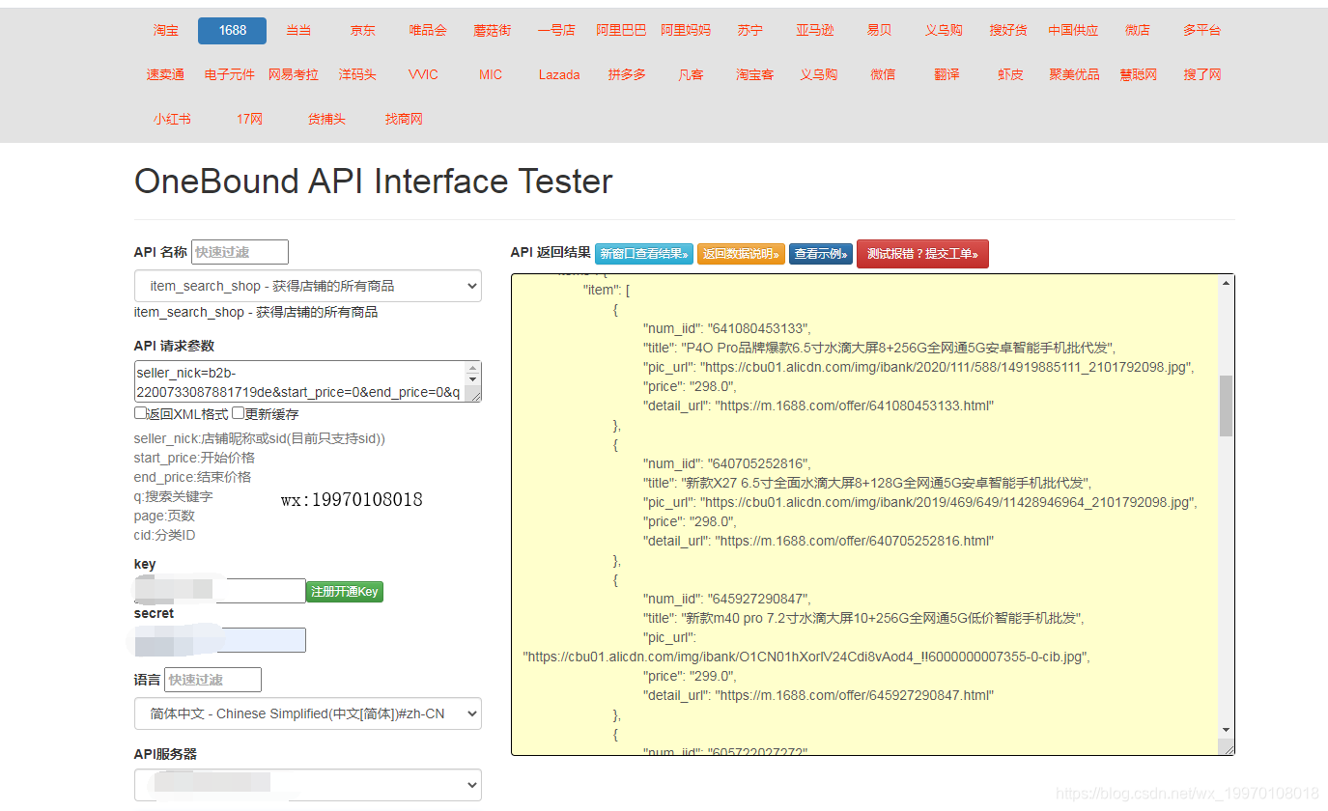Open the 凡客 tab
This screenshot has width=1328, height=811.
692,75
